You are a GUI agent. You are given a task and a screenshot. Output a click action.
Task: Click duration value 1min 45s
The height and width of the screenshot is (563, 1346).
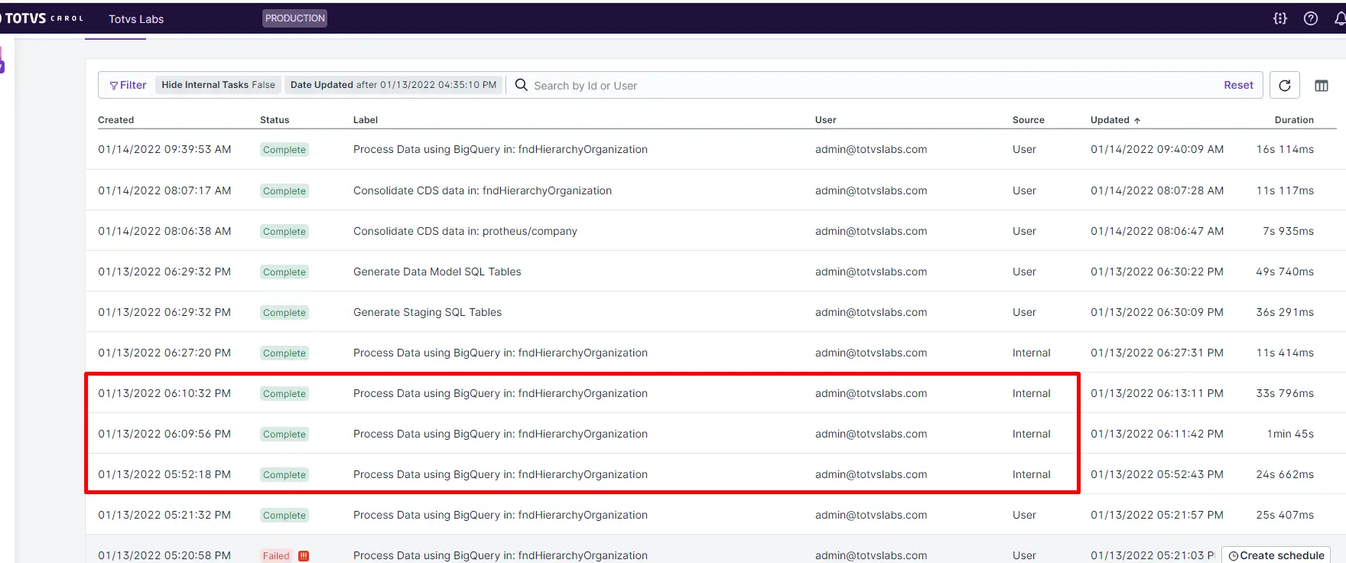coord(1290,434)
